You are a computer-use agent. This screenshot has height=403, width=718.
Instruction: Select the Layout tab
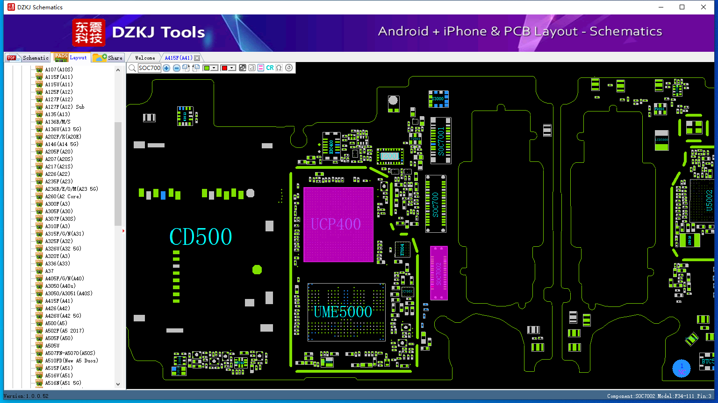pyautogui.click(x=71, y=57)
